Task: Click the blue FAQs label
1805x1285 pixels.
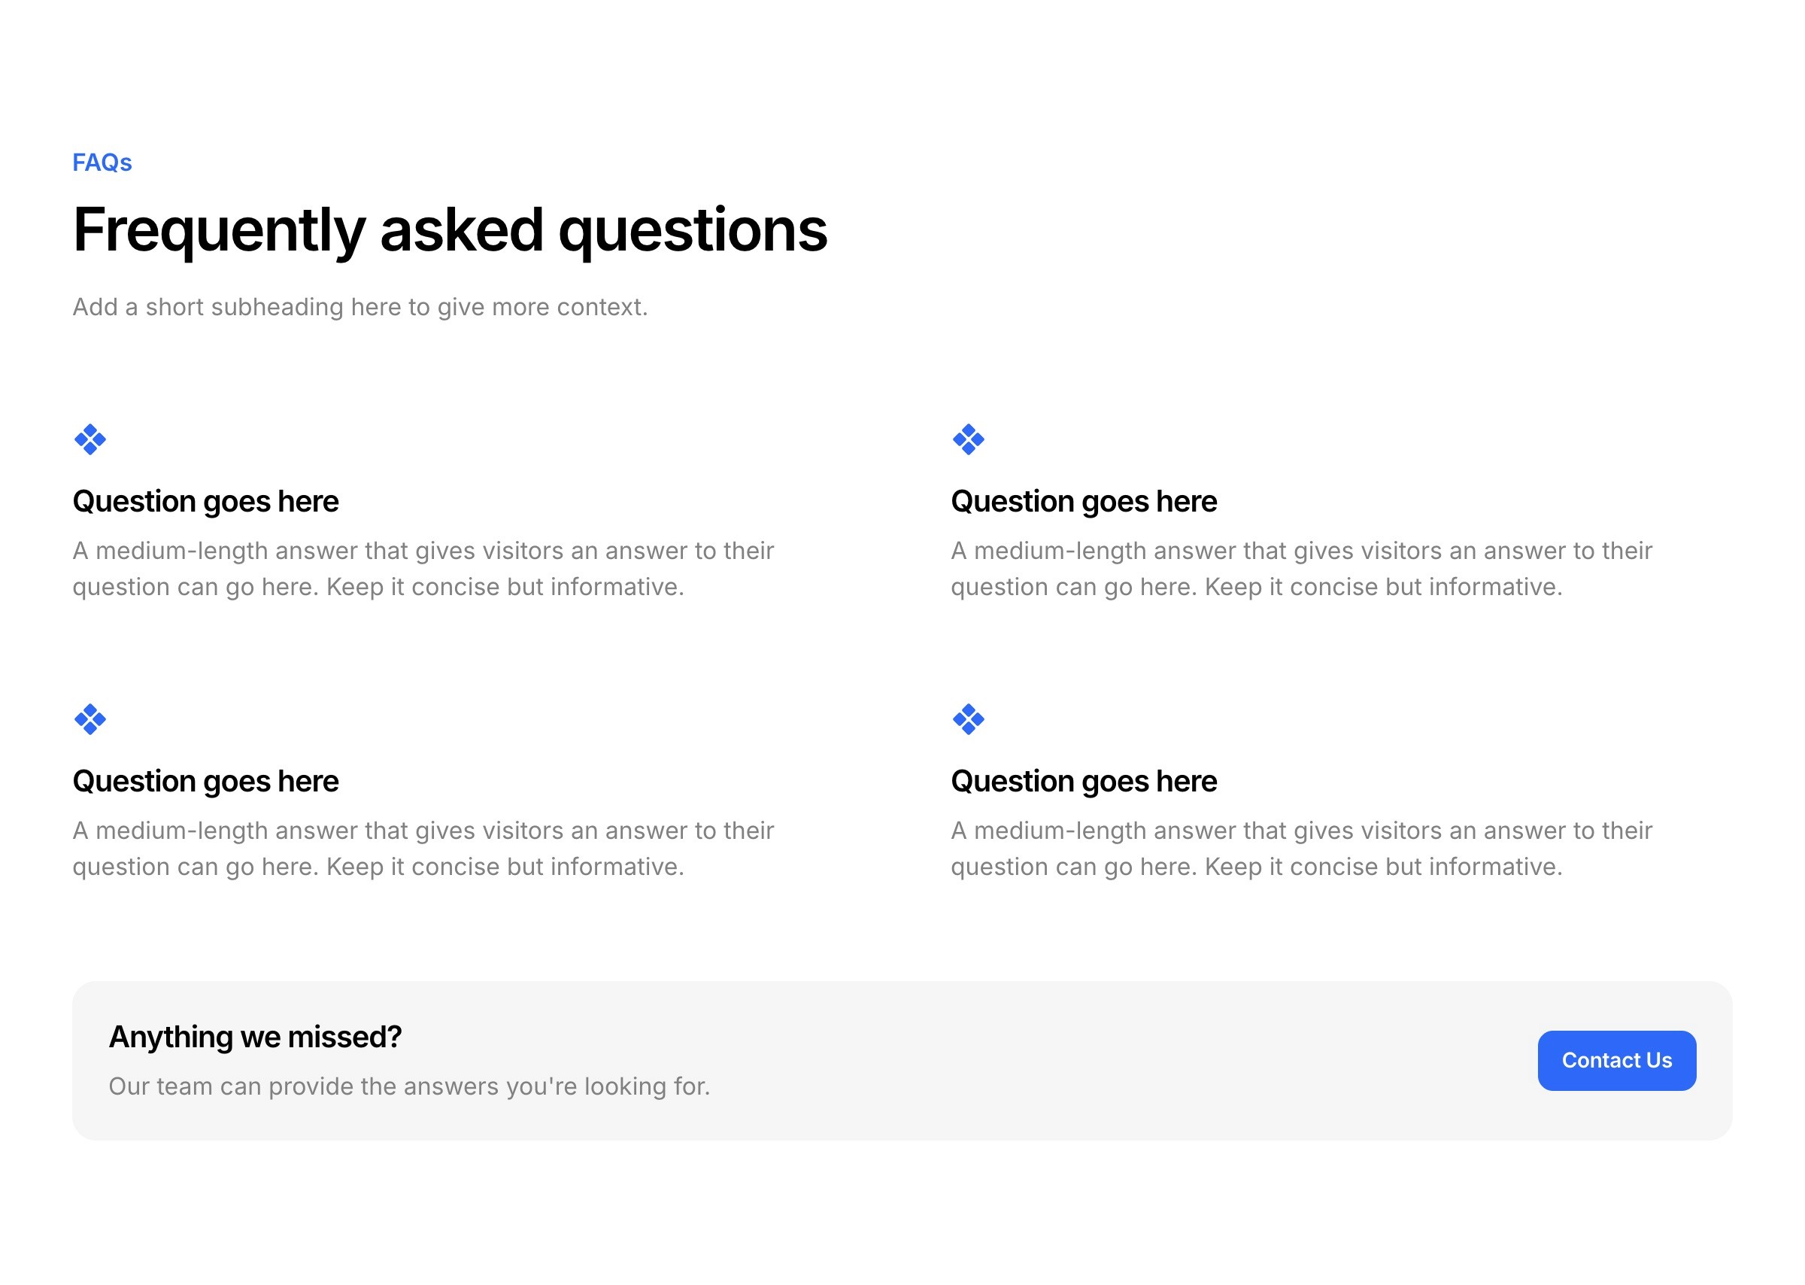Action: point(102,163)
